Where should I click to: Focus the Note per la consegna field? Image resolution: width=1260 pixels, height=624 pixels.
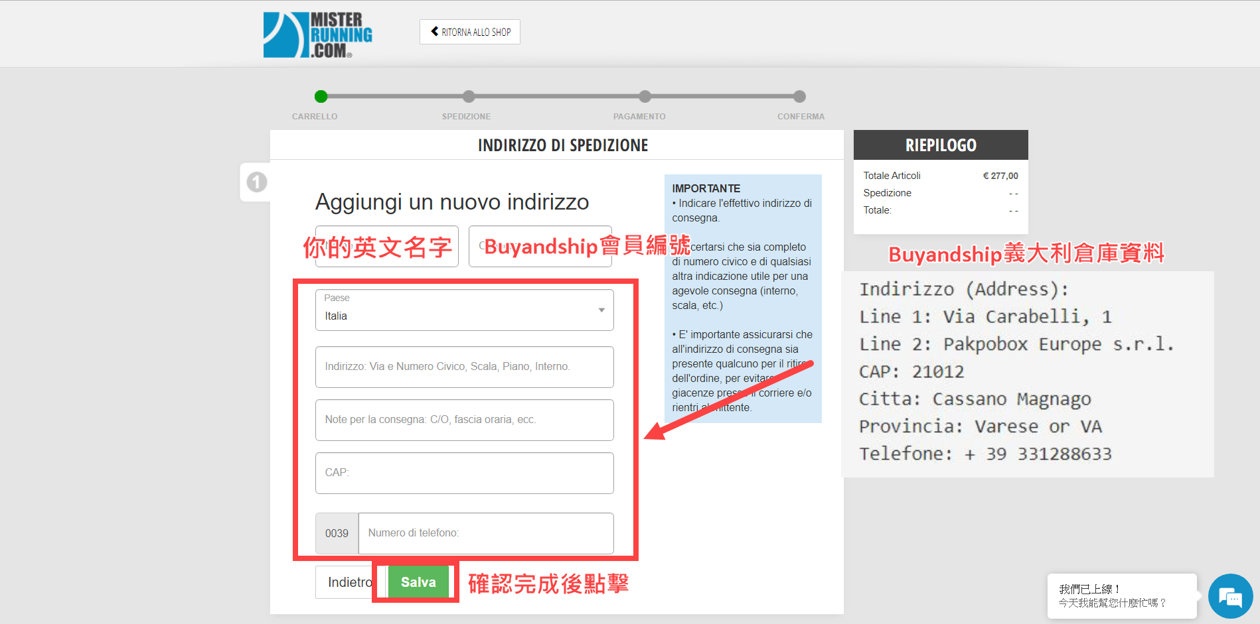(463, 420)
